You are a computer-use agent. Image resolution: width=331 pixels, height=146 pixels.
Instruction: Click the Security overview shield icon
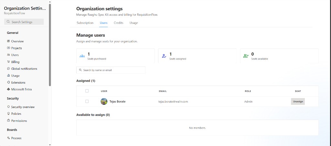tap(8, 107)
